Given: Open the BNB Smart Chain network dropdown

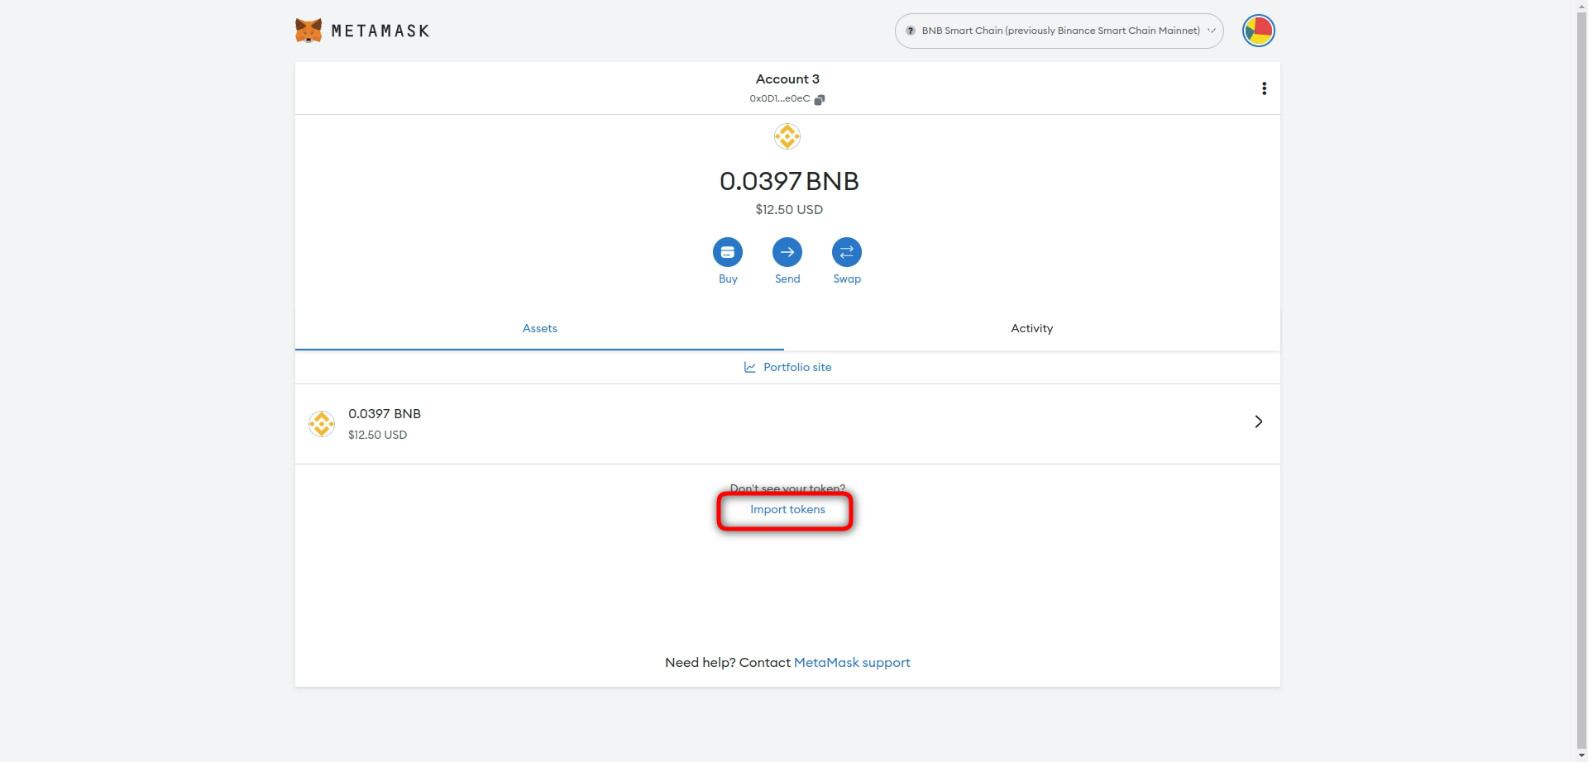Looking at the screenshot, I should [1059, 31].
